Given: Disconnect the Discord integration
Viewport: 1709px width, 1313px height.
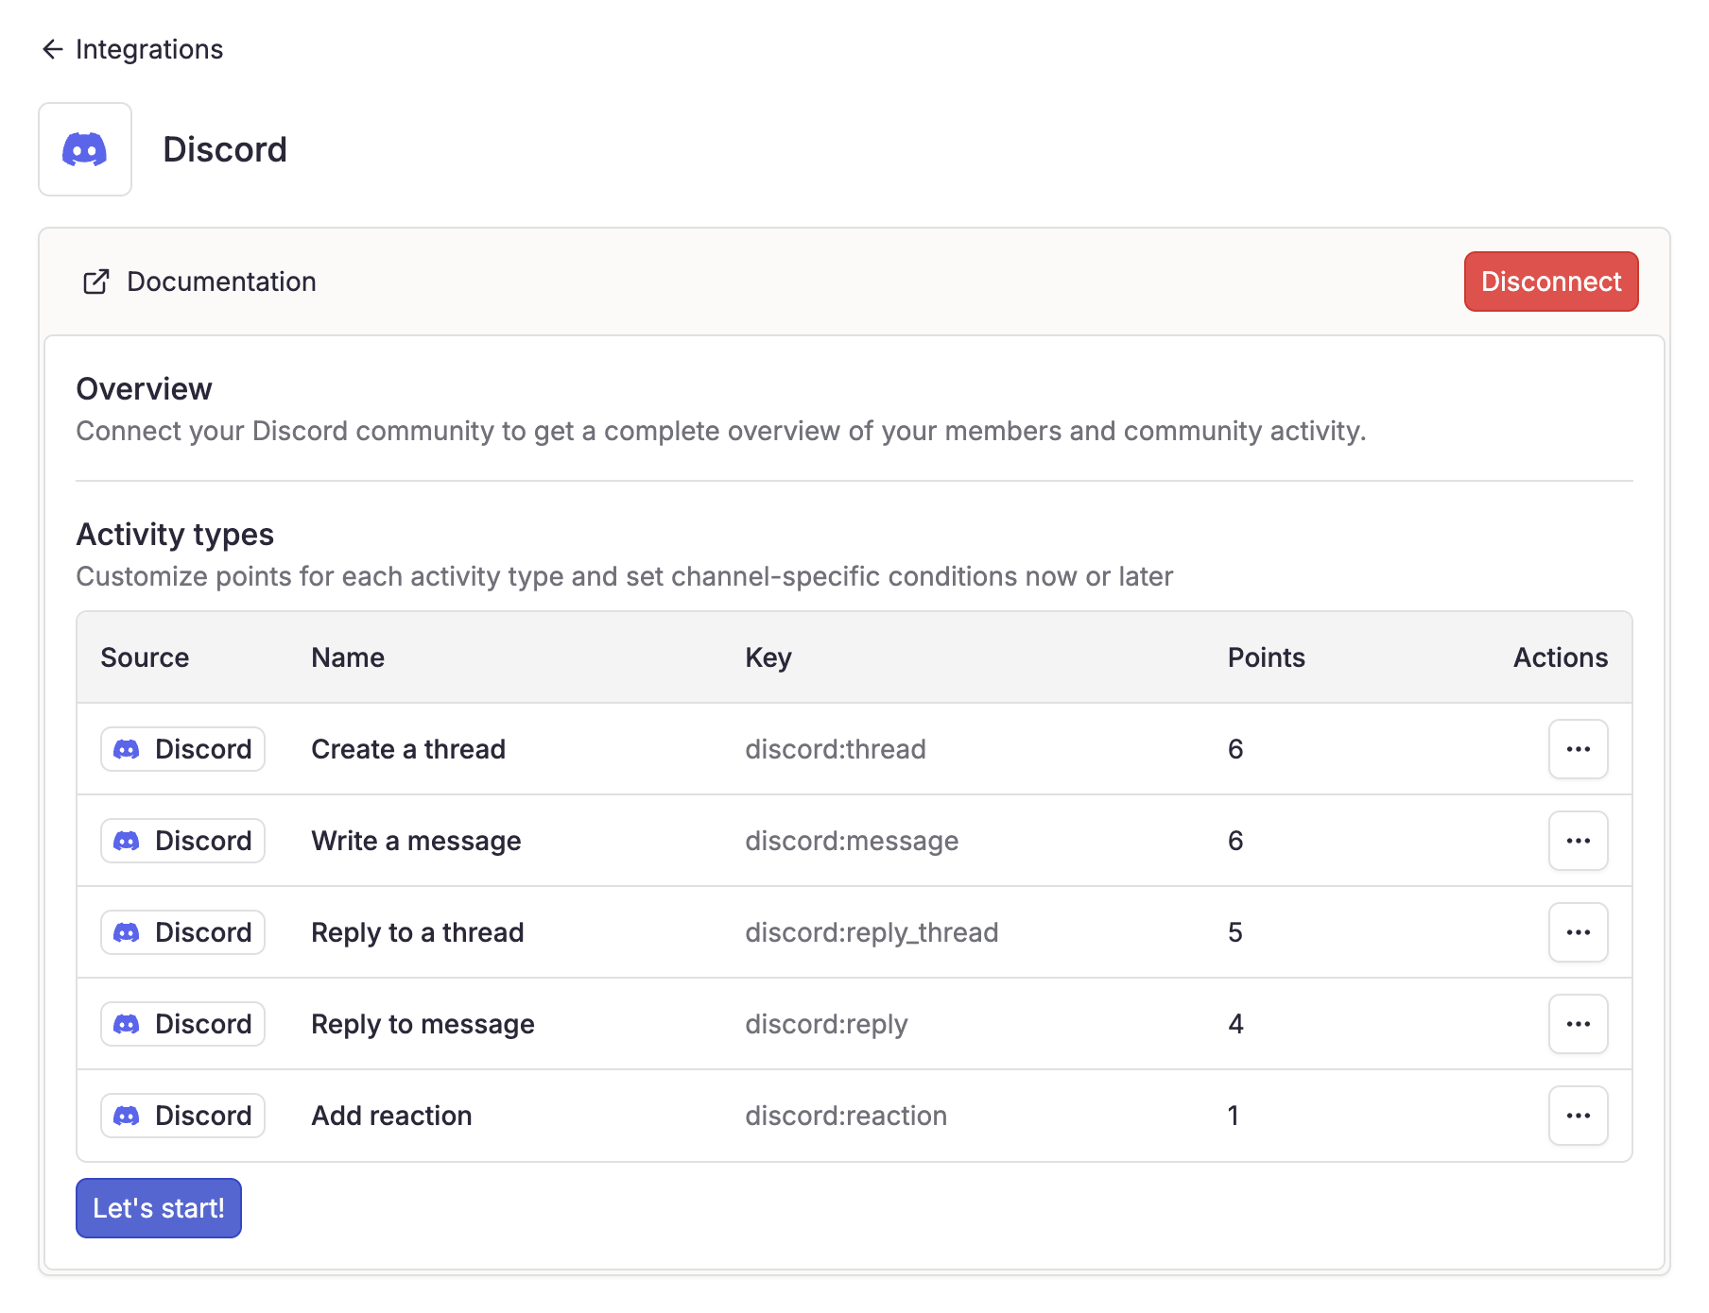Looking at the screenshot, I should point(1551,281).
